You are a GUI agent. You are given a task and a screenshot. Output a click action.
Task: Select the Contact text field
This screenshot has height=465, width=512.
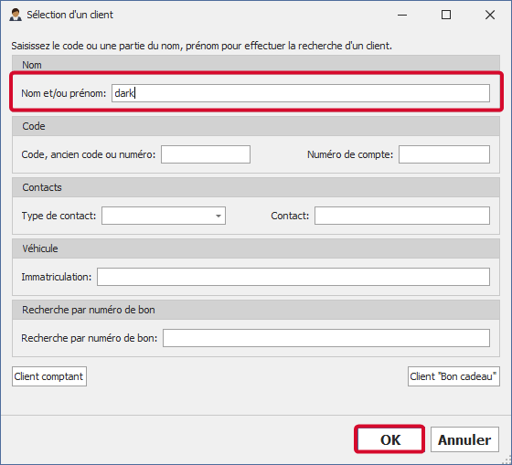click(x=402, y=216)
